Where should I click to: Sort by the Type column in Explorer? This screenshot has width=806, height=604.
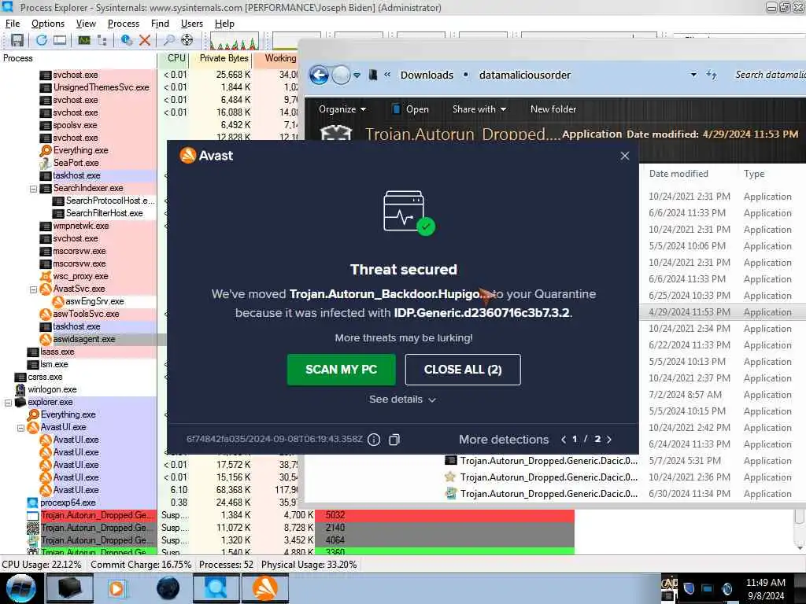click(x=754, y=174)
